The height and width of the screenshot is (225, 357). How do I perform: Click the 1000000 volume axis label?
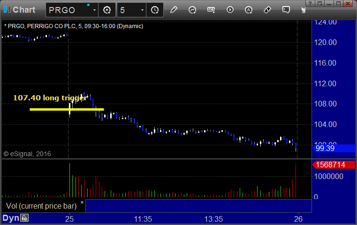point(329,176)
